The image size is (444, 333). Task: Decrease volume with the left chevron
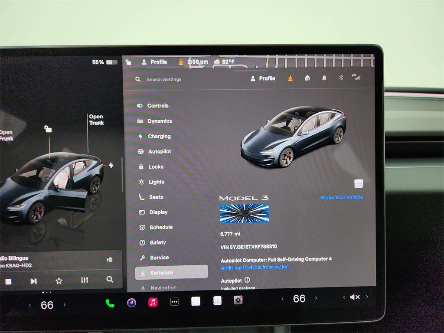(x=344, y=297)
